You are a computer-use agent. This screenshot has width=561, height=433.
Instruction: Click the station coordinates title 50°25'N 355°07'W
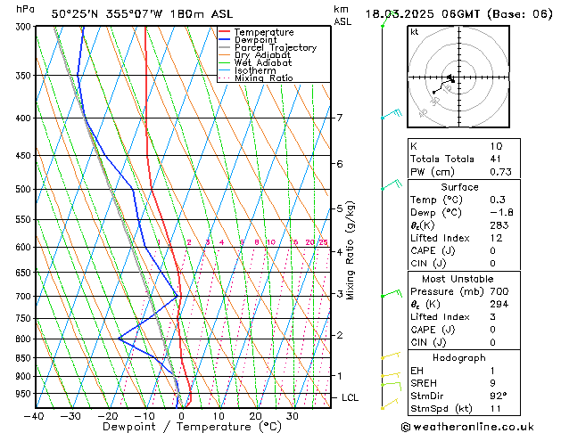107,14
